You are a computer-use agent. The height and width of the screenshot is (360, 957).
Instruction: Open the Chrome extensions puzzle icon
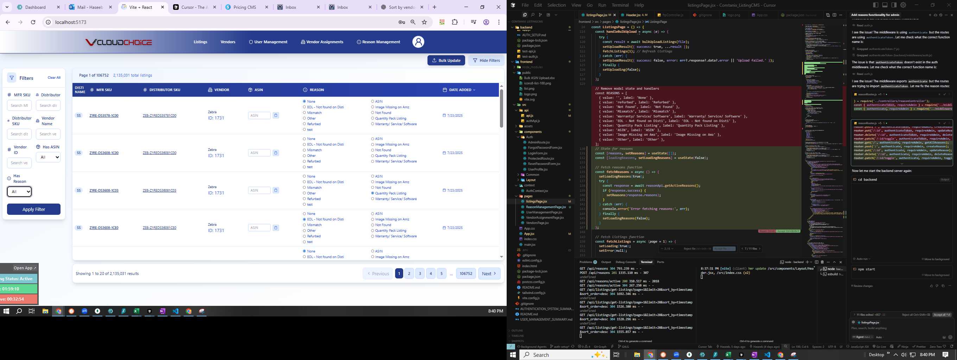(x=455, y=22)
